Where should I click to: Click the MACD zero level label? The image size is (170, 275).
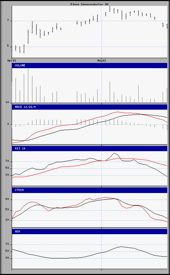[x=8, y=124]
